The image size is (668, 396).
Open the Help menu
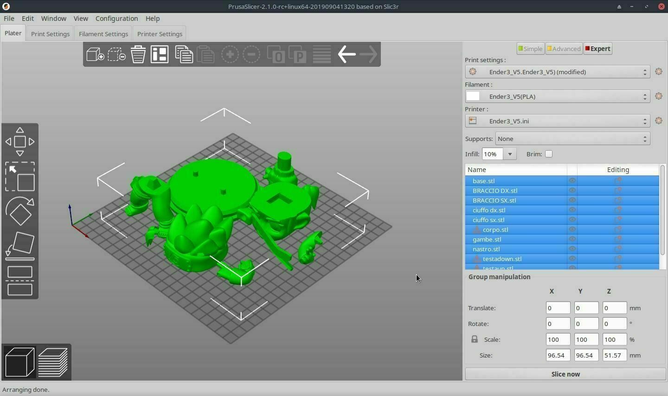coord(153,19)
